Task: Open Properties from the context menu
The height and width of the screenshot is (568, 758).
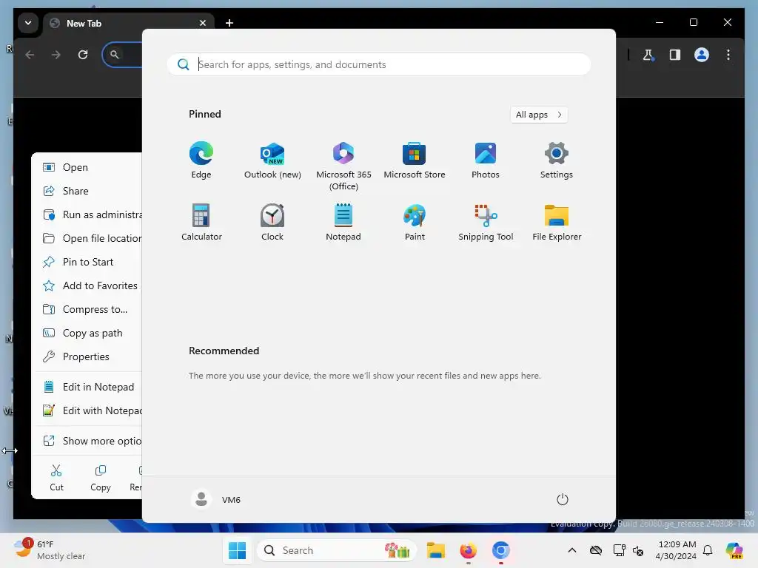Action: click(x=87, y=356)
